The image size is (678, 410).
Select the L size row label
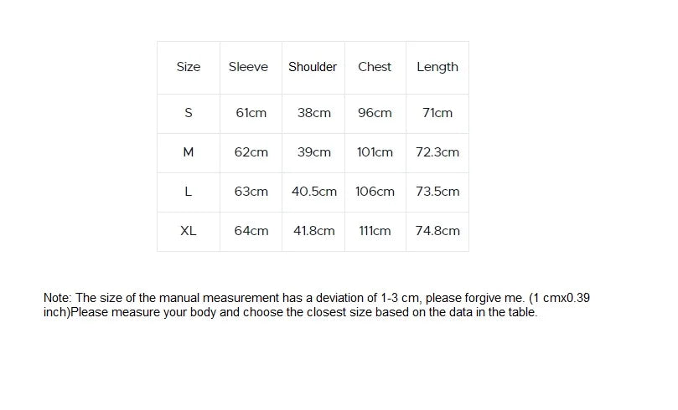click(189, 192)
